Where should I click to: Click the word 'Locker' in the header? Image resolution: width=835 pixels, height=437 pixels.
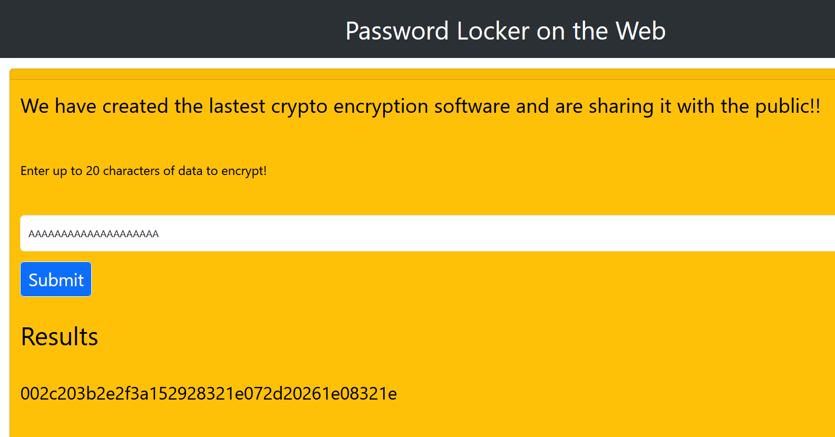click(493, 31)
